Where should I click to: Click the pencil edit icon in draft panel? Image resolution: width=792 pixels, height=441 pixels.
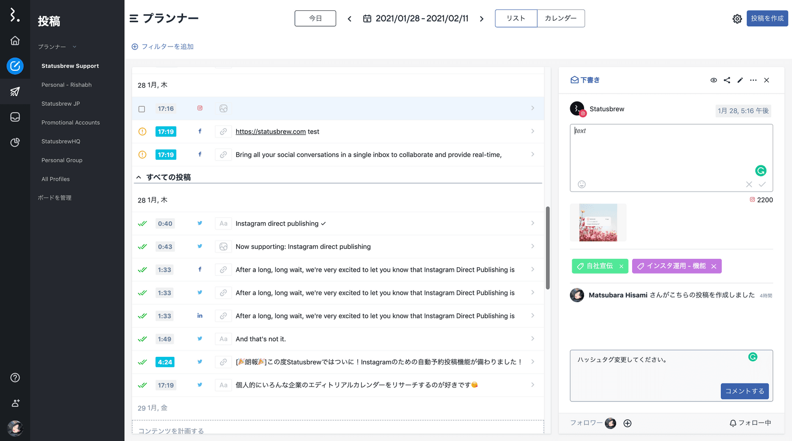pyautogui.click(x=740, y=80)
